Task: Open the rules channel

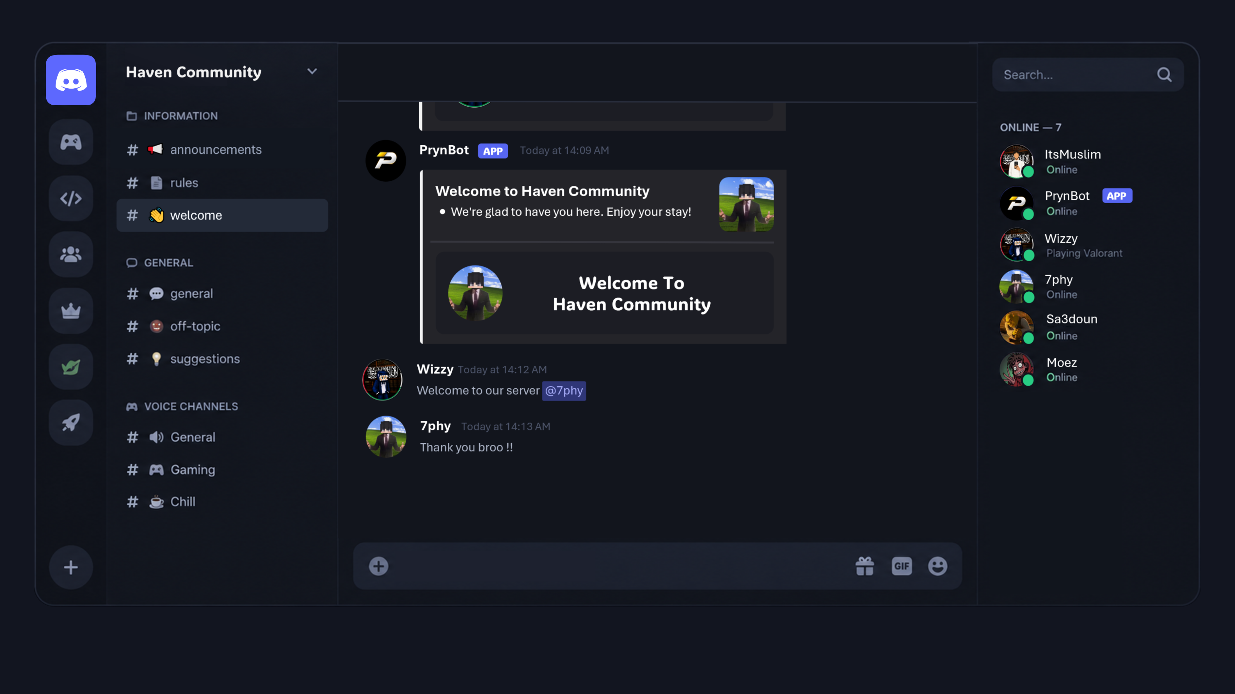Action: point(222,183)
